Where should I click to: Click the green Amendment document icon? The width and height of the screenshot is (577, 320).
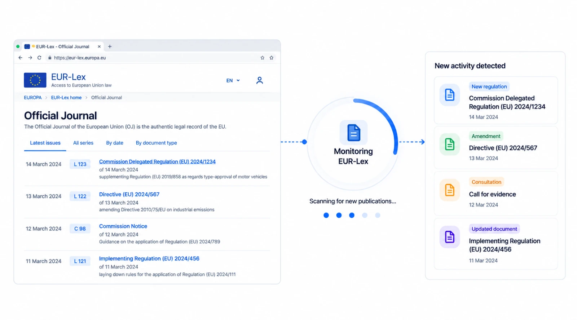[450, 145]
